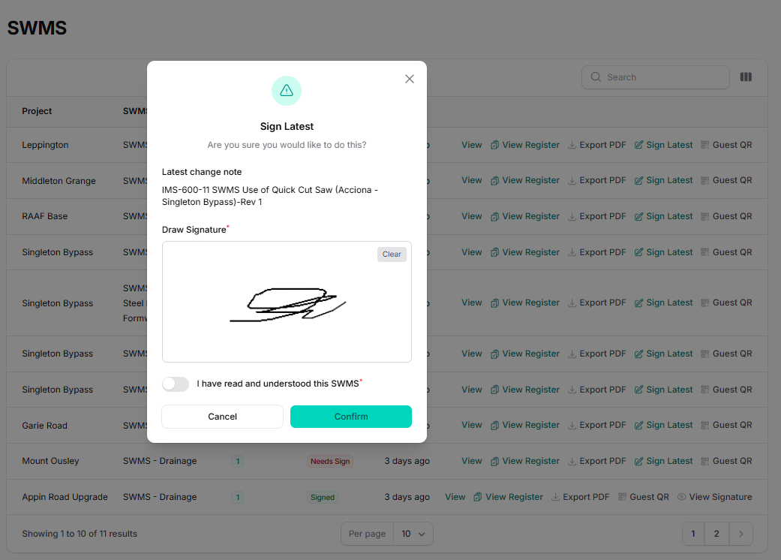Cancel the Sign Latest dialog
Image resolution: width=781 pixels, height=560 pixels.
(222, 417)
